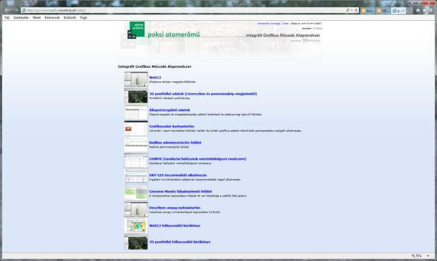Switch to the second browser tab
The height and width of the screenshot is (261, 437).
click(x=383, y=11)
